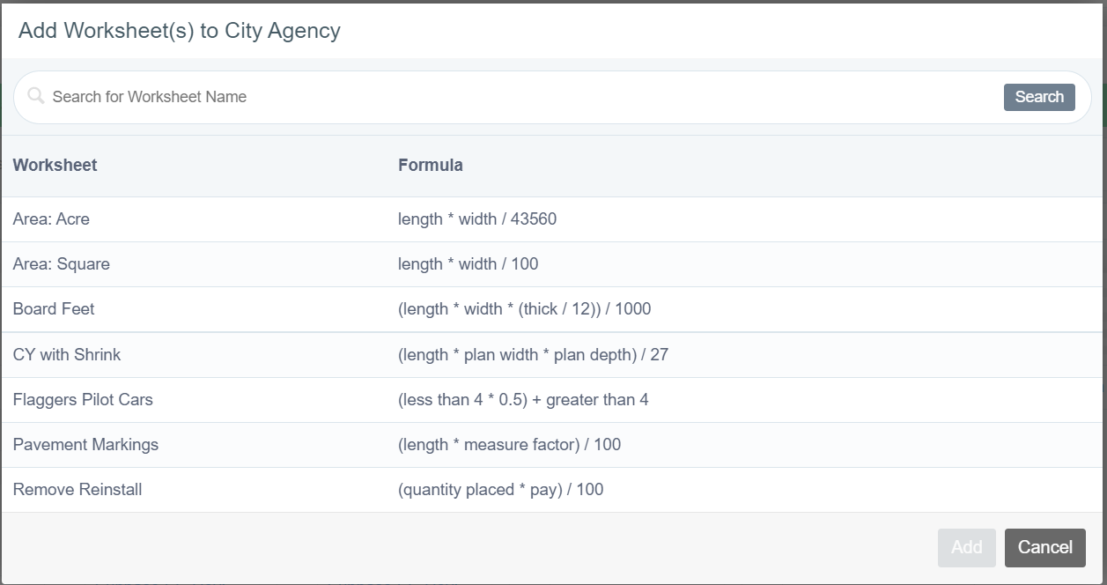Select the Remove Reinstall worksheet row
The height and width of the screenshot is (585, 1107).
pos(77,490)
